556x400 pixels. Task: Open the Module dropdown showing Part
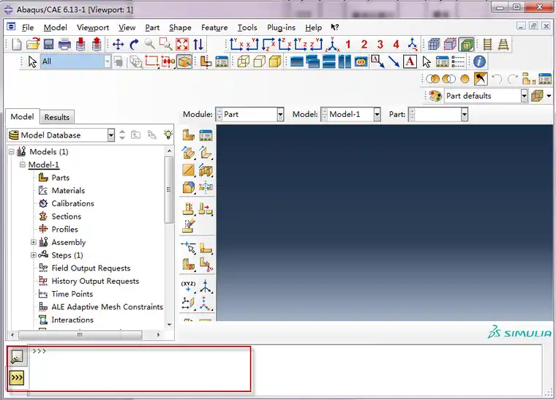[250, 114]
